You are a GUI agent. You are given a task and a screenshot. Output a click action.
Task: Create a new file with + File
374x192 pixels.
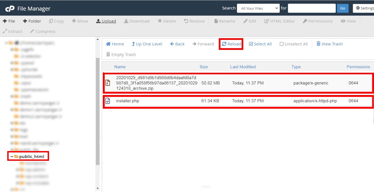point(9,21)
